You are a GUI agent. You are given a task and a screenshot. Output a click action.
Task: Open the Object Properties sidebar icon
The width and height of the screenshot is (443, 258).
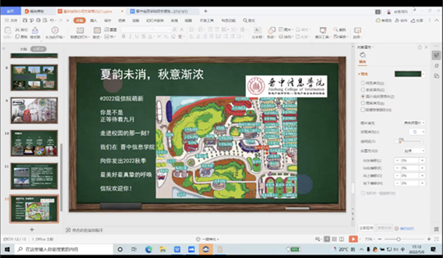(437, 55)
